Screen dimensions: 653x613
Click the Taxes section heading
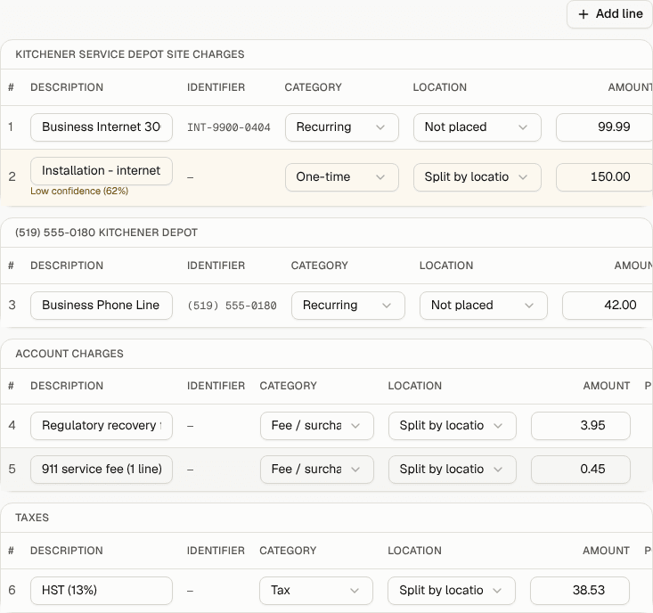tap(32, 518)
